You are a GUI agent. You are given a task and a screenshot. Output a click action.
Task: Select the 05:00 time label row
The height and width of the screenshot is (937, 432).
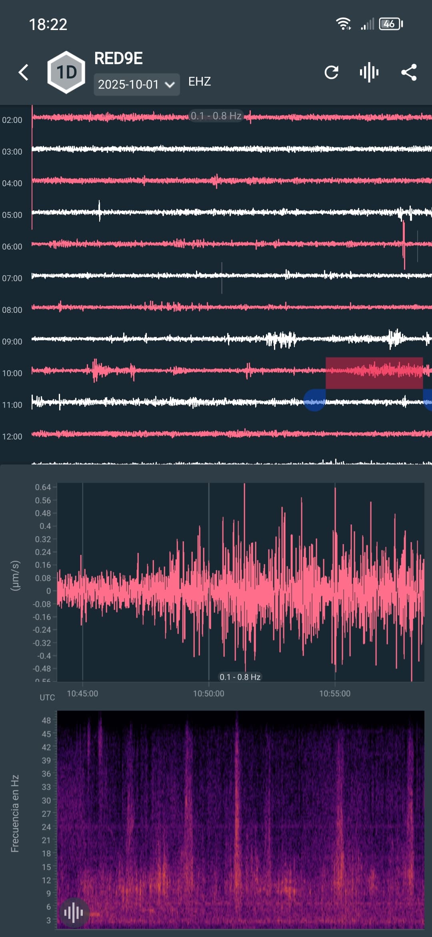point(12,215)
